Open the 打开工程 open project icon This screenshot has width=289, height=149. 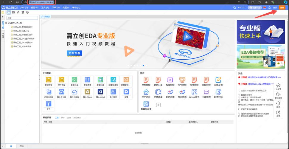click(x=62, y=80)
